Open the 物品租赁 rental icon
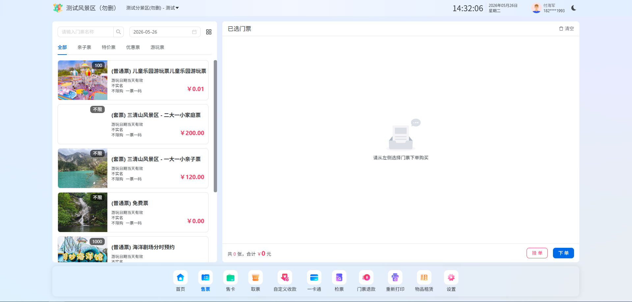This screenshot has width=632, height=302. 424,278
